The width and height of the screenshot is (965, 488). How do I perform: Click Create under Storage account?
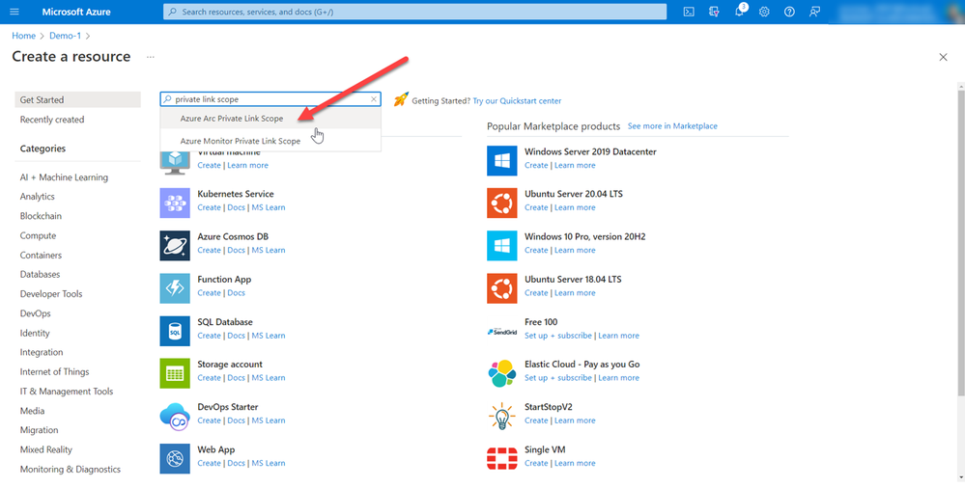(210, 378)
